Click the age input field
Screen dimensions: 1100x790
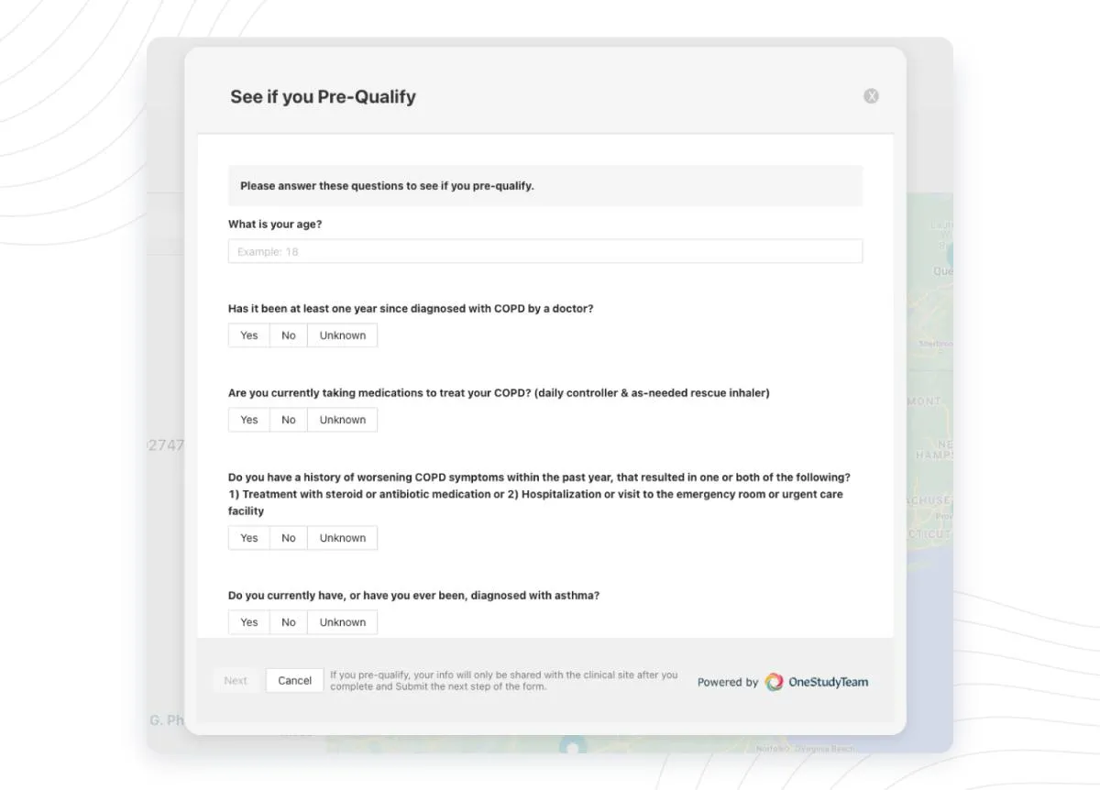point(544,250)
